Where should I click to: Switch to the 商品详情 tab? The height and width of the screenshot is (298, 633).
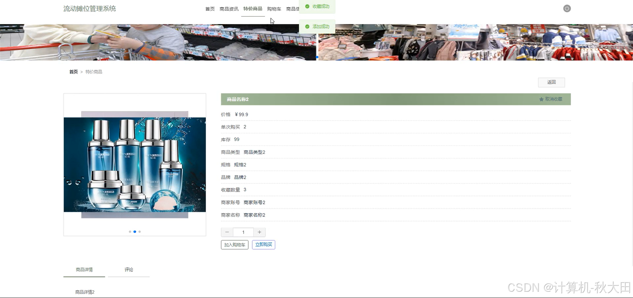84,270
